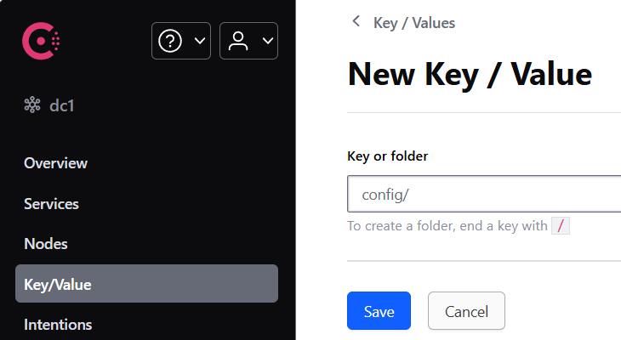The height and width of the screenshot is (340, 621).
Task: Go to Nodes in the sidebar
Action: (x=46, y=244)
